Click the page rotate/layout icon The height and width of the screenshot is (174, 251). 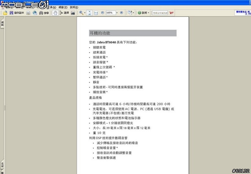130,13
